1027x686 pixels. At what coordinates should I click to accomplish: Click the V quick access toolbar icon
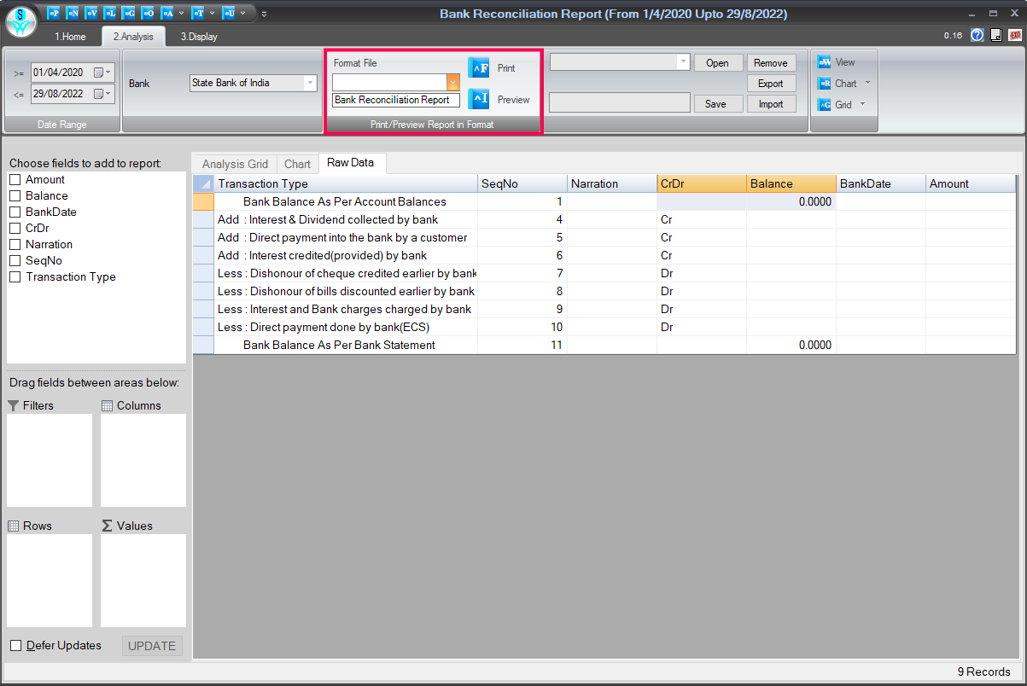[x=91, y=13]
